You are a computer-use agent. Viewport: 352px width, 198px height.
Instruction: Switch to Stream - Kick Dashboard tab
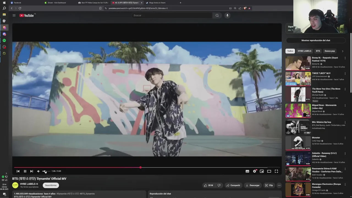[60, 3]
